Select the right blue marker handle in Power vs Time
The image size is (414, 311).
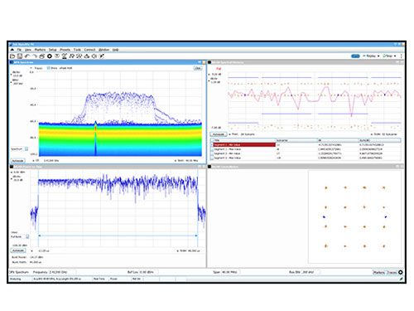(196, 236)
